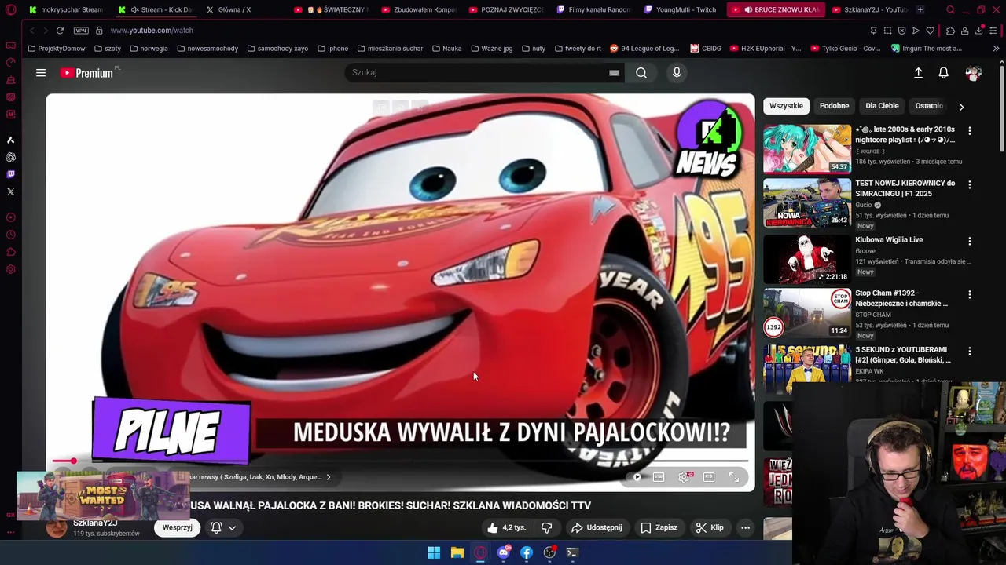The image size is (1006, 565).
Task: Click the address bar URL www.youtube.com/watch
Action: click(152, 31)
